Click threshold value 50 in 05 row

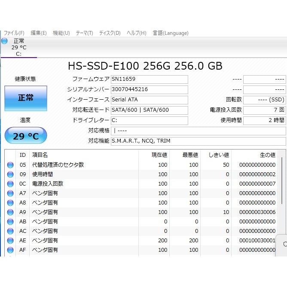226,165
